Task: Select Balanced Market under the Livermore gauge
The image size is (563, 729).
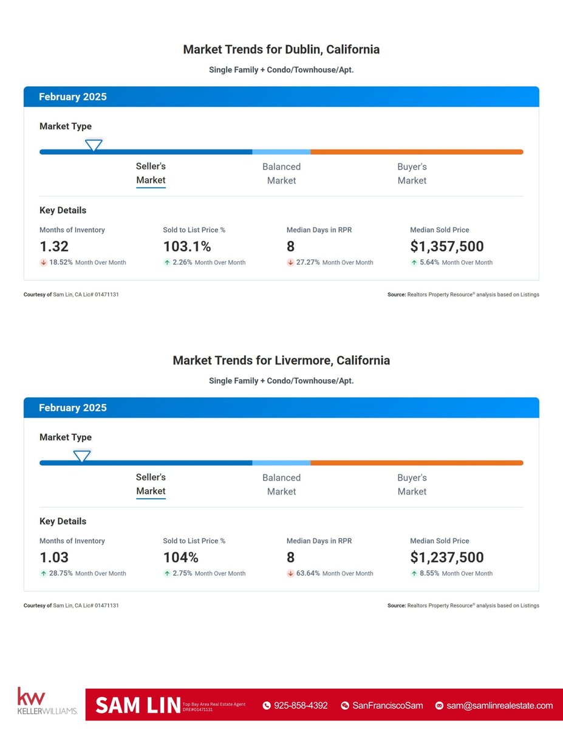Action: click(281, 484)
